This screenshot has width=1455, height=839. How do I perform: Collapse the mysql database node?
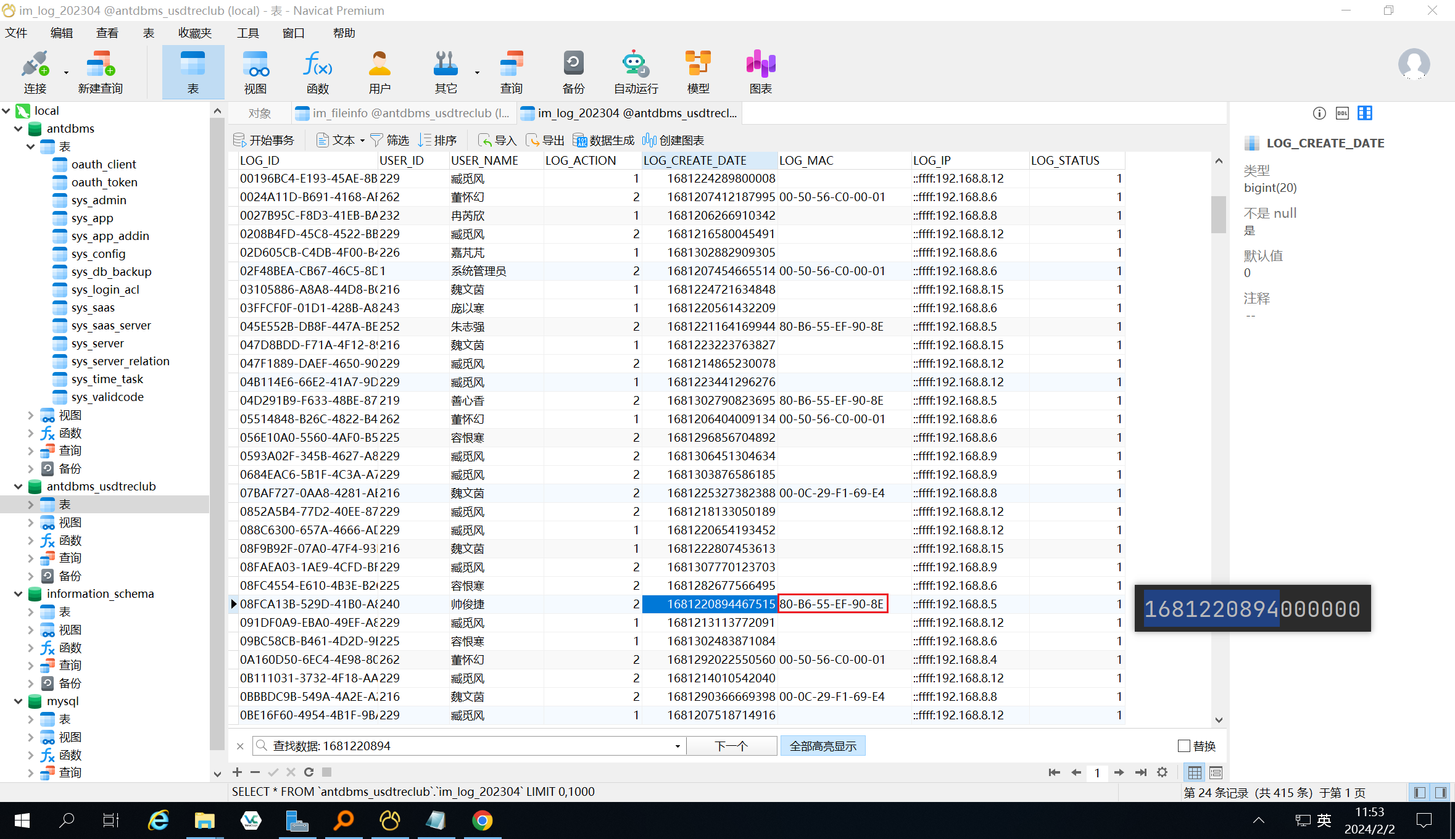pos(19,701)
